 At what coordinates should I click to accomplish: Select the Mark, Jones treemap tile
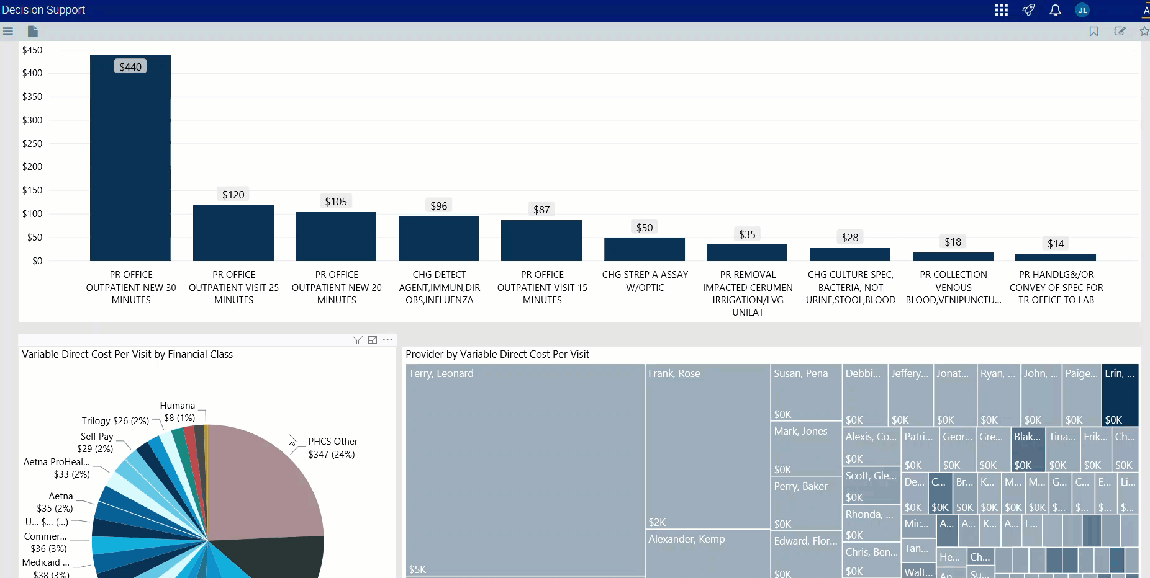tap(806, 449)
